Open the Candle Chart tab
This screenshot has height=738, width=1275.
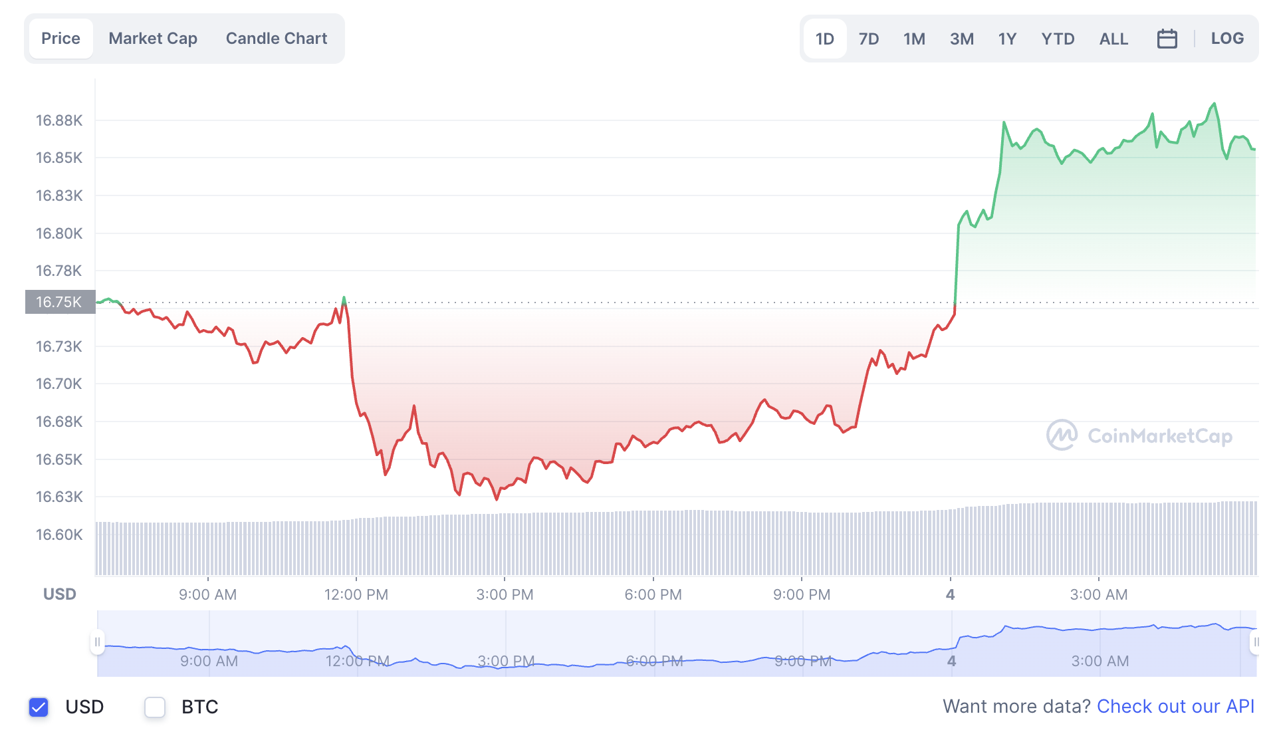coord(277,39)
